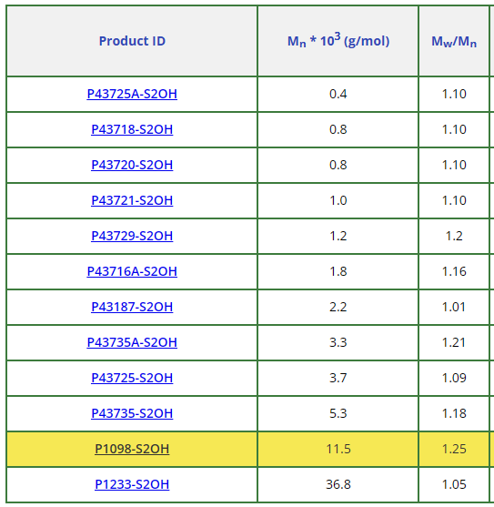The image size is (494, 507).
Task: Open the P43725A-S2OH product link
Action: pyautogui.click(x=132, y=94)
